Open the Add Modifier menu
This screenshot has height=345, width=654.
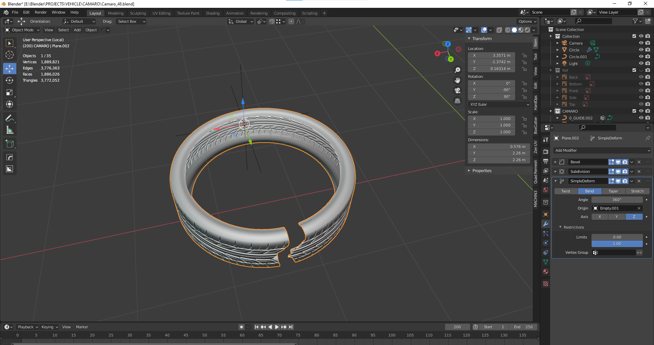point(602,150)
